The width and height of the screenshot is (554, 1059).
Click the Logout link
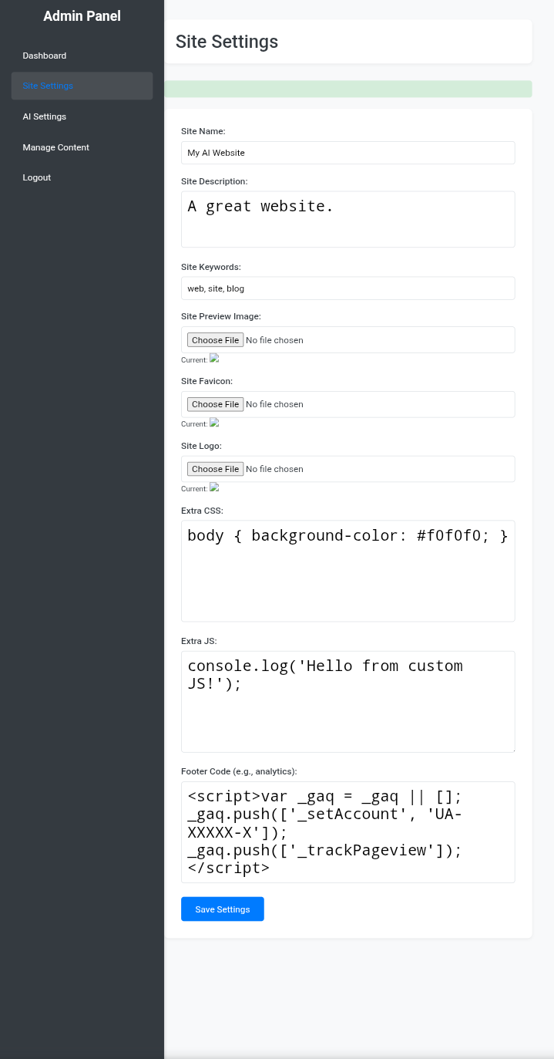(37, 177)
